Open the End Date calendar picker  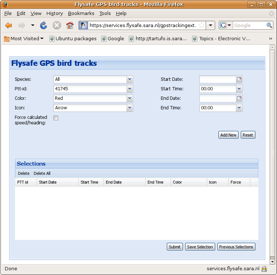click(x=239, y=98)
